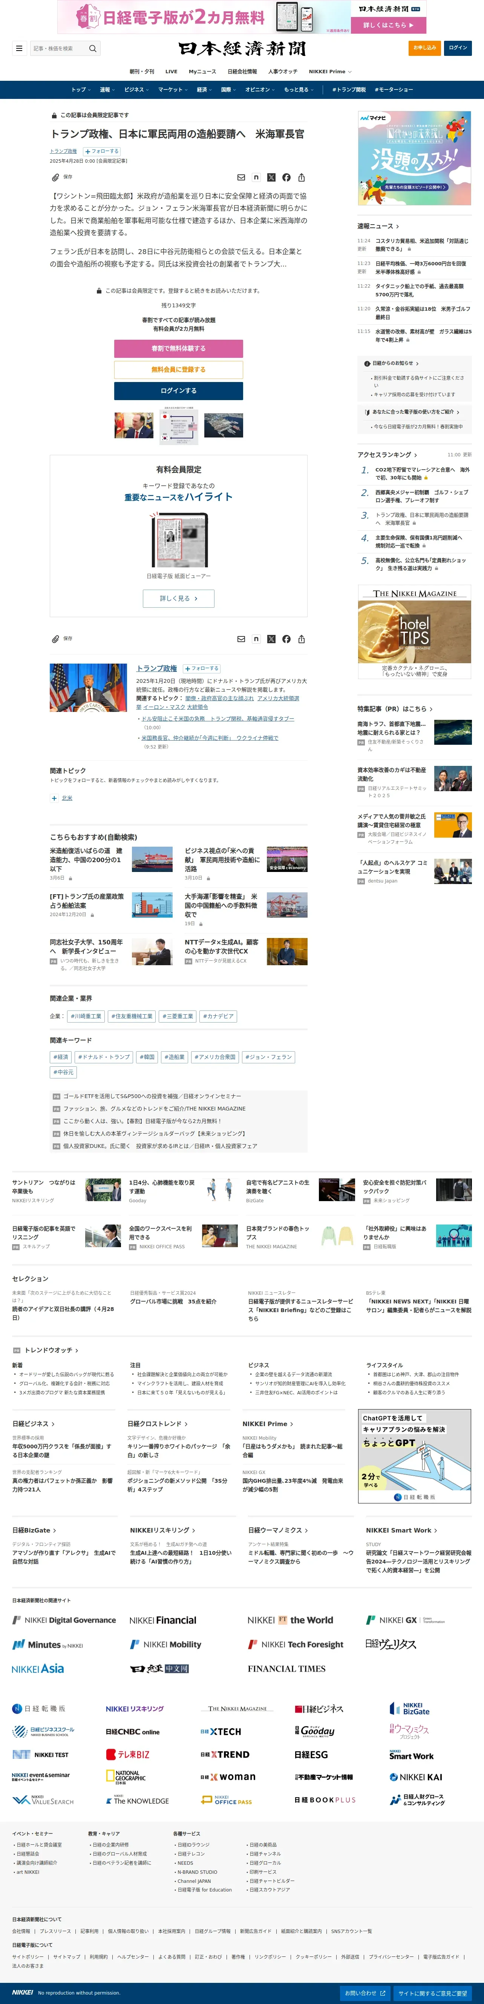Expand the ビジネス navigation dropdown
The height and width of the screenshot is (2004, 484).
[x=137, y=89]
